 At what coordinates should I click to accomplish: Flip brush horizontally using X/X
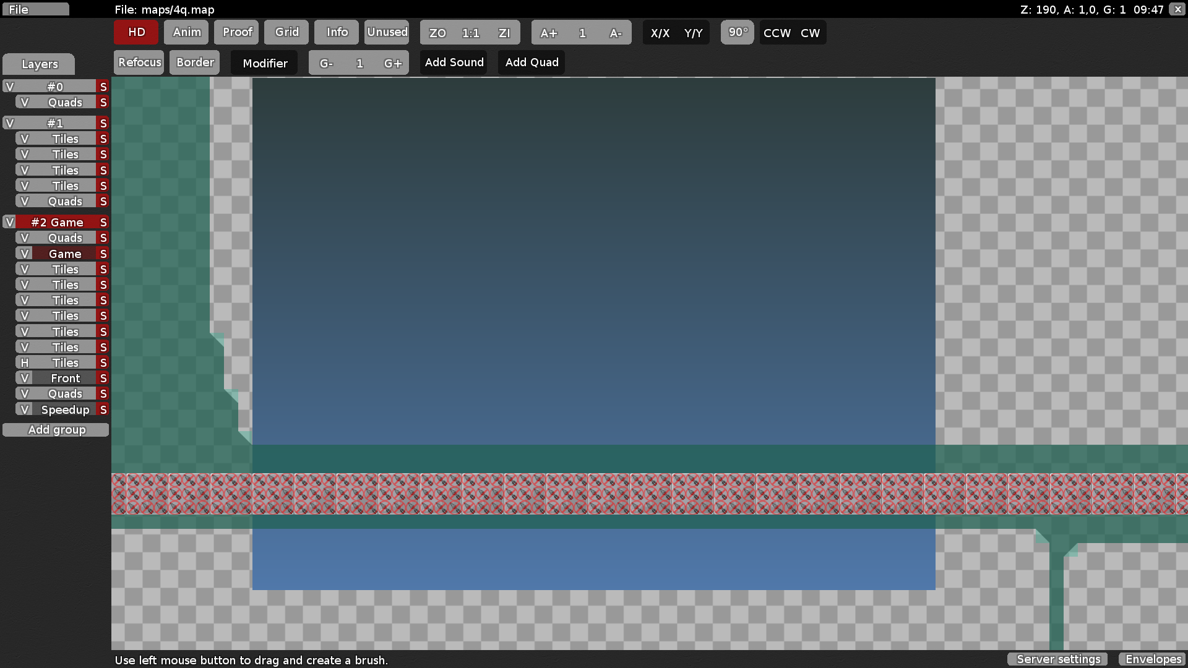point(658,33)
